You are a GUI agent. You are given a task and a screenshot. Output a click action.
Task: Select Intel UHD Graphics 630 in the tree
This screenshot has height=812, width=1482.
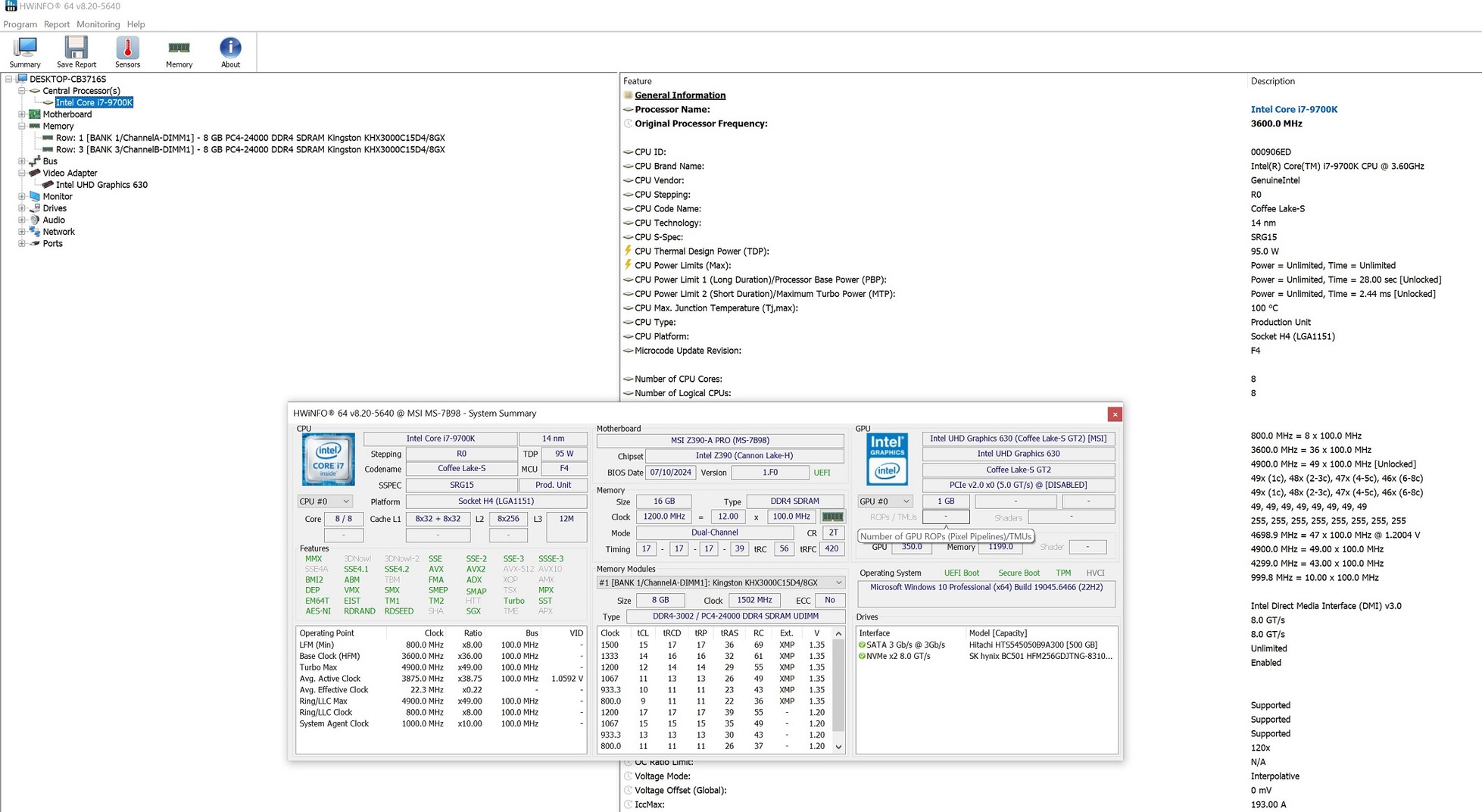101,185
